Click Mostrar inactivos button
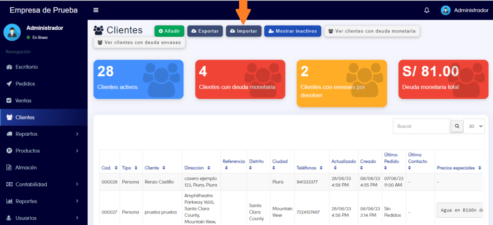The height and width of the screenshot is (225, 493). click(293, 31)
